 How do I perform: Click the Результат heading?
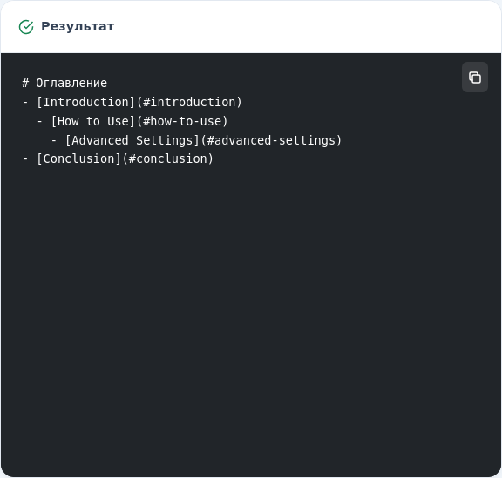[x=78, y=26]
